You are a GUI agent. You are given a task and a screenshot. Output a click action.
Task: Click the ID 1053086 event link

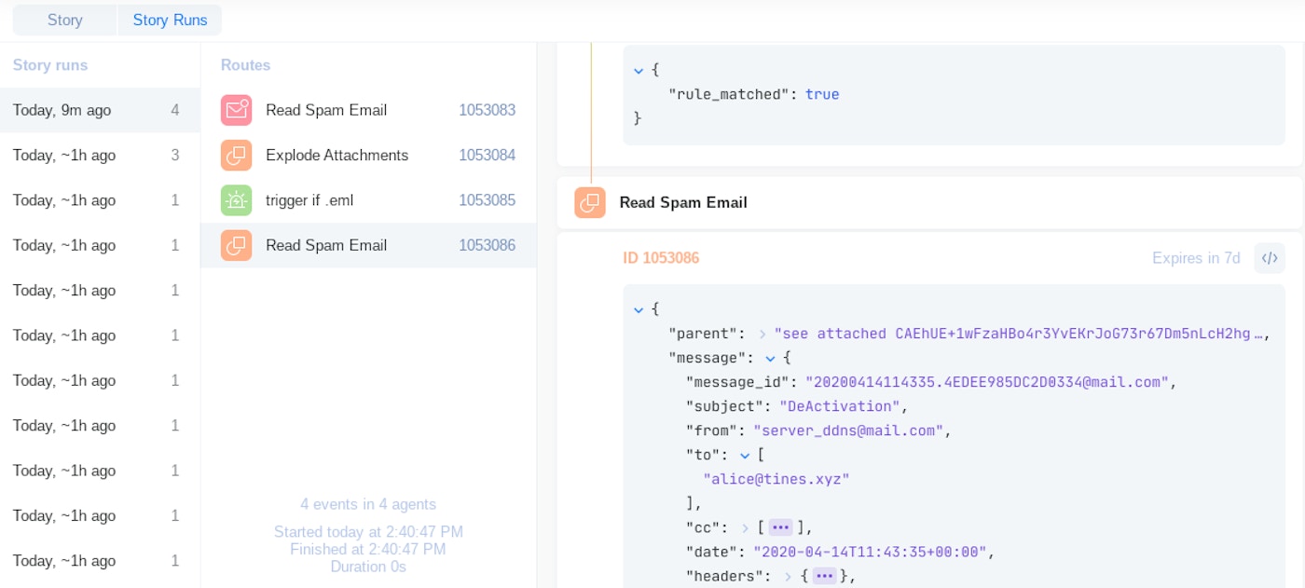click(x=661, y=258)
